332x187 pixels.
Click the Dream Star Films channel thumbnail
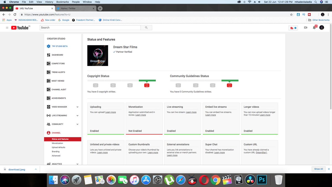tap(98, 55)
